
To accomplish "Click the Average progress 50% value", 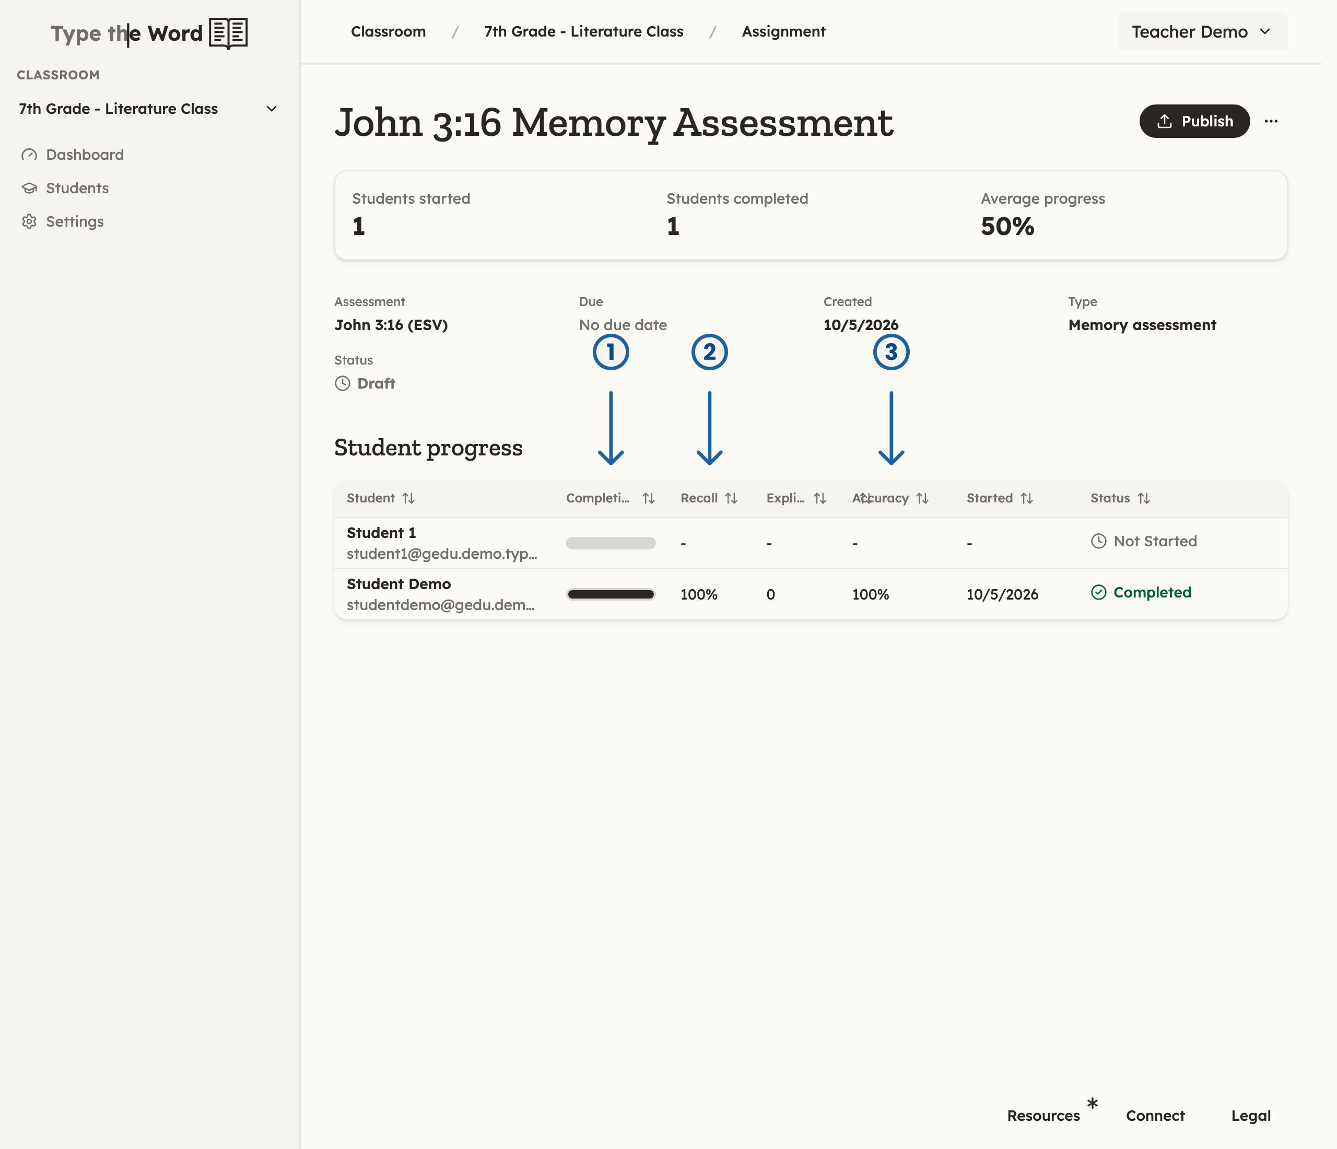I will 1007,227.
